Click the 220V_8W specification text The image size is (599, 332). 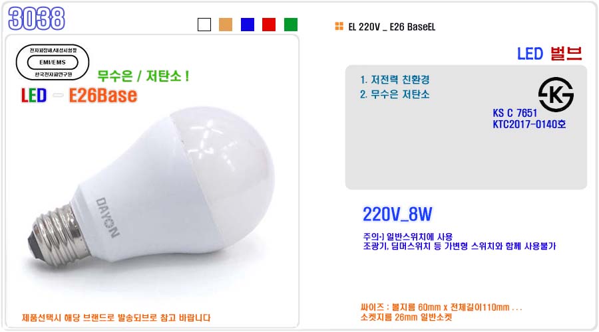(x=397, y=214)
